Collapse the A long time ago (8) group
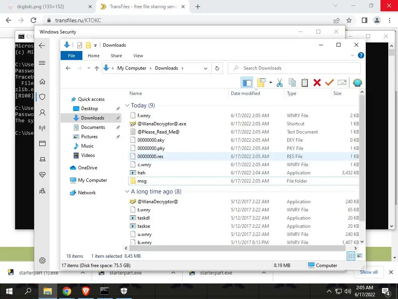 [x=127, y=192]
